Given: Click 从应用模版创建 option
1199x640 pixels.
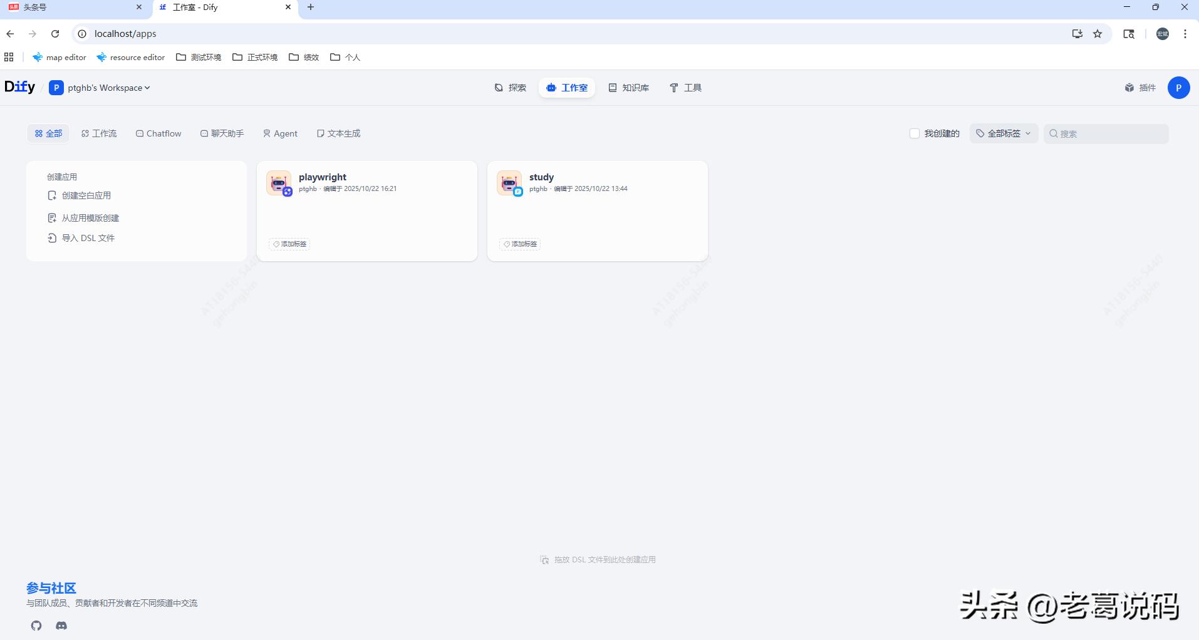Looking at the screenshot, I should (x=83, y=218).
